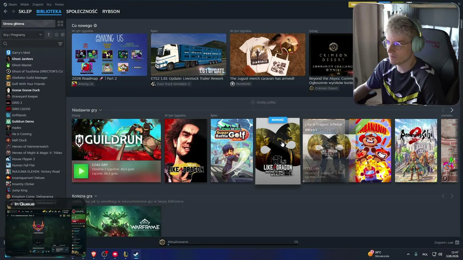The height and width of the screenshot is (260, 463).
Task: Open network status in system tray
Action: [x=434, y=254]
